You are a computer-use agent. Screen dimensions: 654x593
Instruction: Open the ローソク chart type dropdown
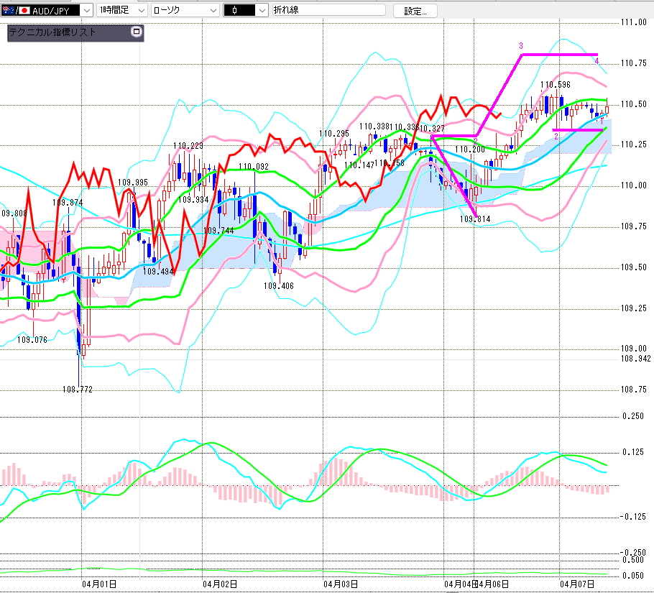click(x=212, y=10)
